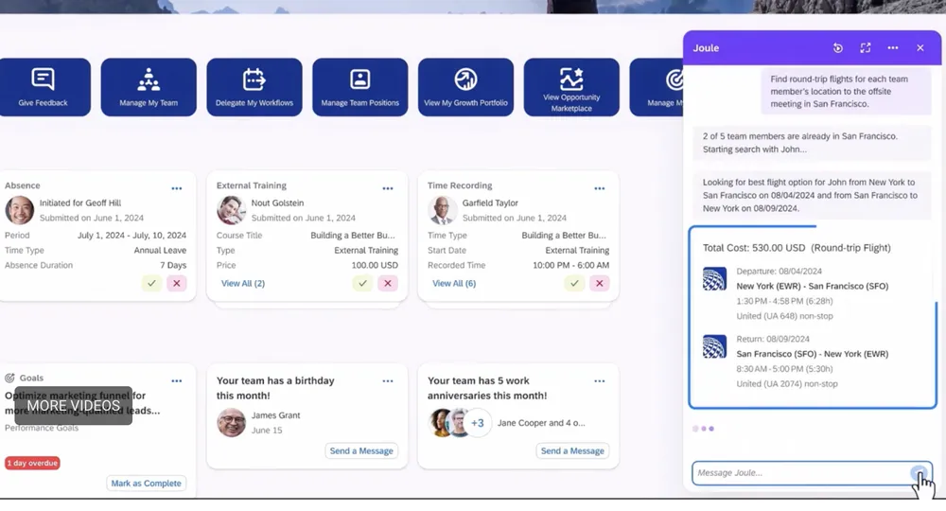The height and width of the screenshot is (511, 946).
Task: Click View All (6) in Time Recording
Action: 454,283
